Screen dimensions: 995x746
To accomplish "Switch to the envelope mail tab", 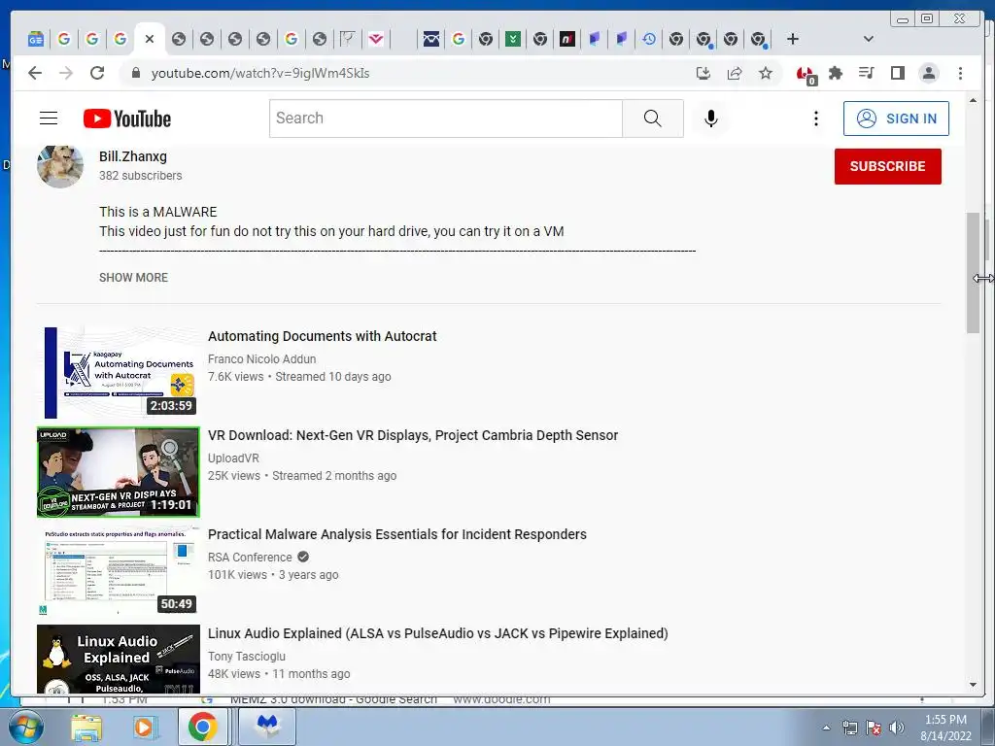I will coord(431,39).
